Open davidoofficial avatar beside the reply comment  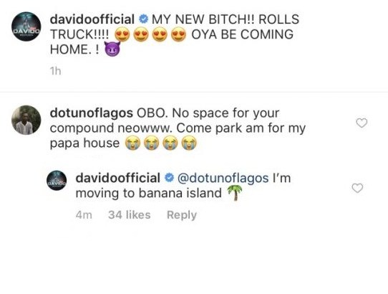click(x=57, y=180)
